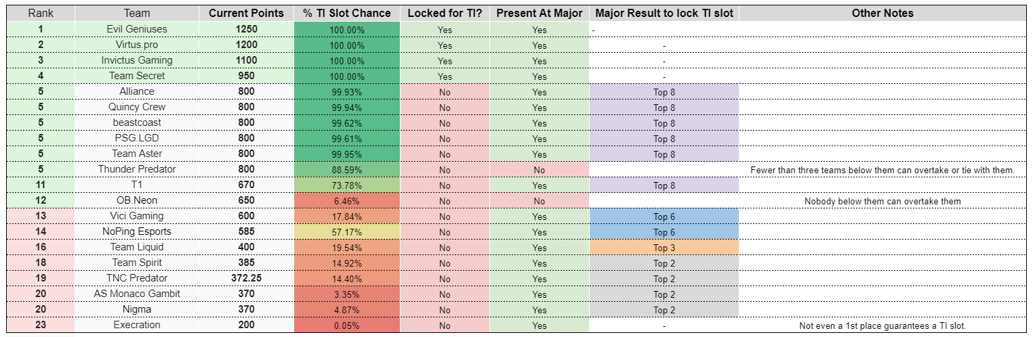1035x337 pixels.
Task: Select the 'Current Points' header cell
Action: point(247,14)
